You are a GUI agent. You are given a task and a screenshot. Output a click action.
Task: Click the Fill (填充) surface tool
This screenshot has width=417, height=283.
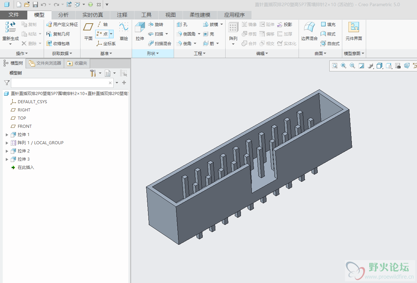328,25
